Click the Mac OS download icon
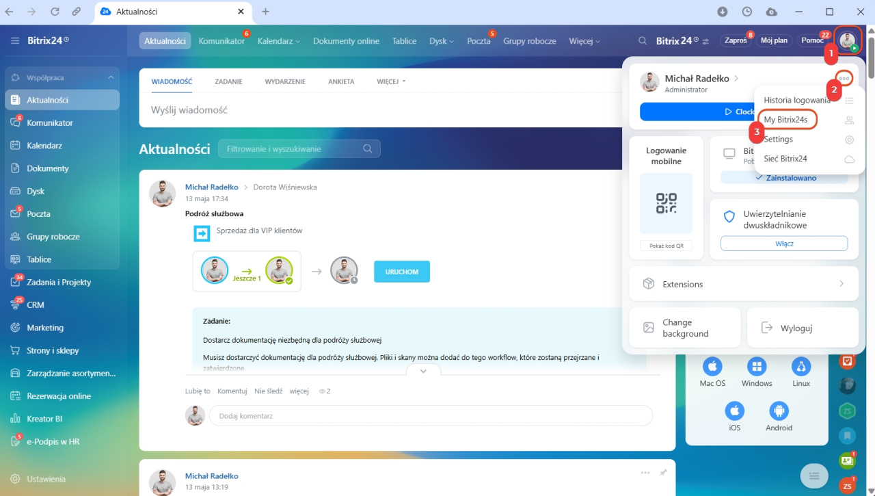This screenshot has height=496, width=875. 712,366
